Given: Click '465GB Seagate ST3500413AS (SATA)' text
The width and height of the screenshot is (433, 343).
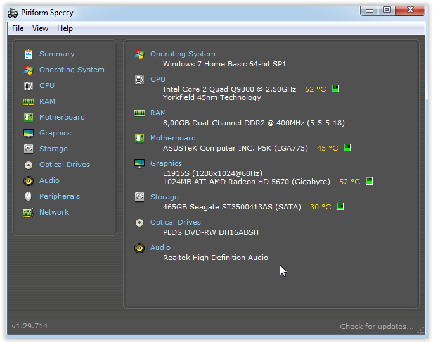Looking at the screenshot, I should pyautogui.click(x=232, y=207).
